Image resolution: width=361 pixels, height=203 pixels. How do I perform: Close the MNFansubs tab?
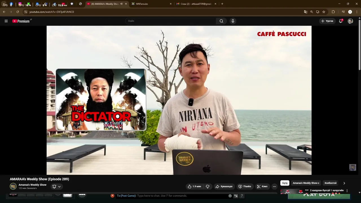pos(171,4)
